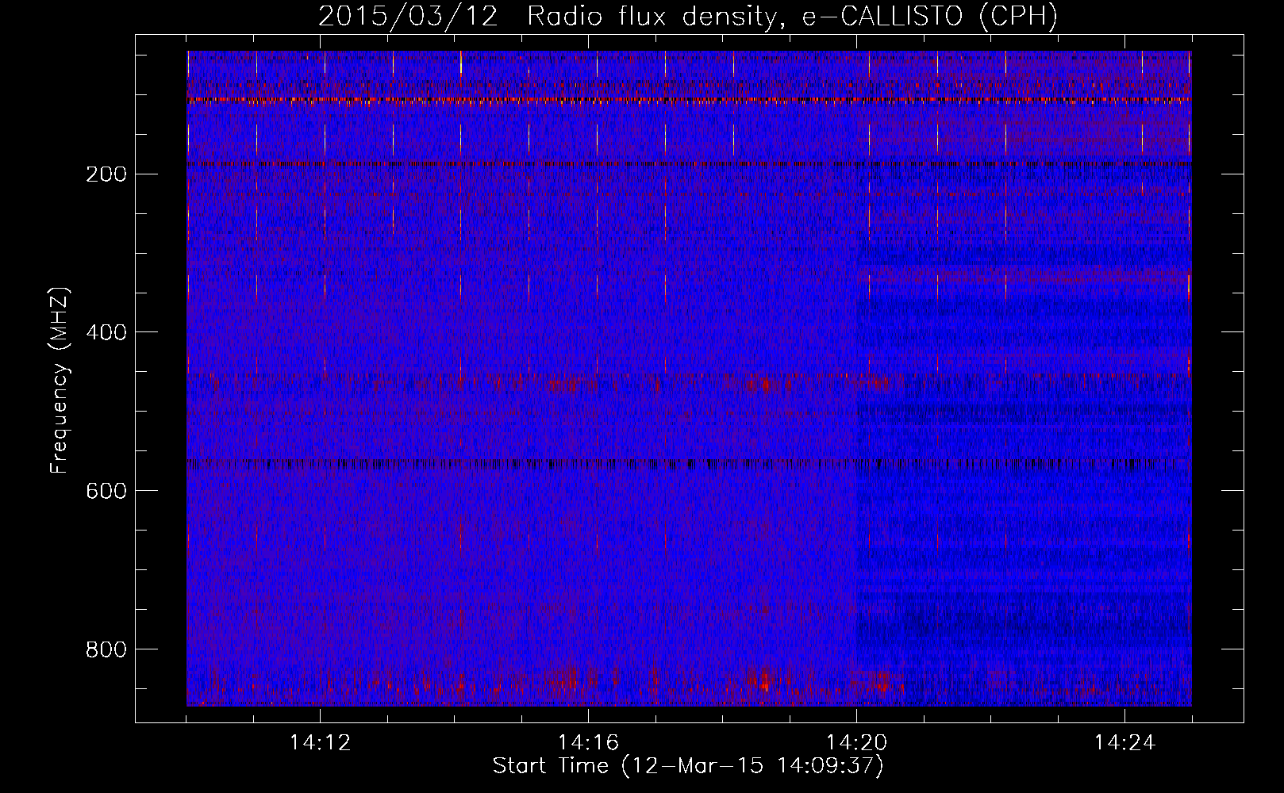Click the 14:12 time tick label
The height and width of the screenshot is (793, 1284).
click(320, 743)
